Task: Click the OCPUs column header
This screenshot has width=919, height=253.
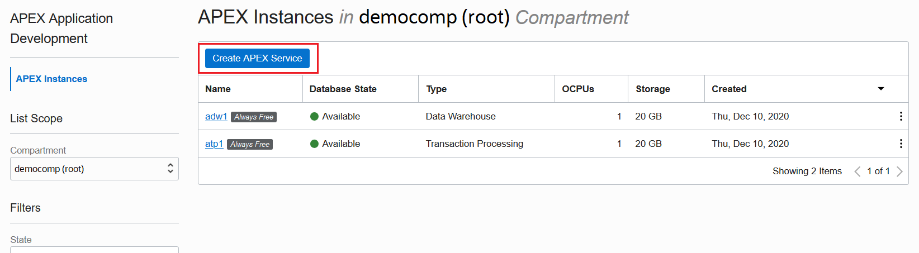Action: (x=578, y=89)
